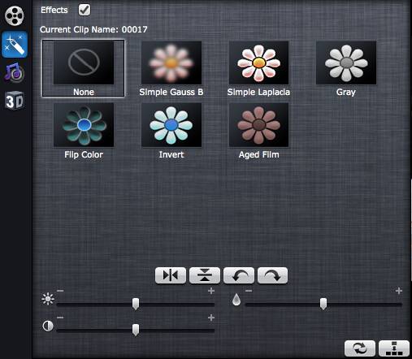This screenshot has width=412, height=359.
Task: Uncheck the Effects checkbox
Action: pyautogui.click(x=85, y=10)
